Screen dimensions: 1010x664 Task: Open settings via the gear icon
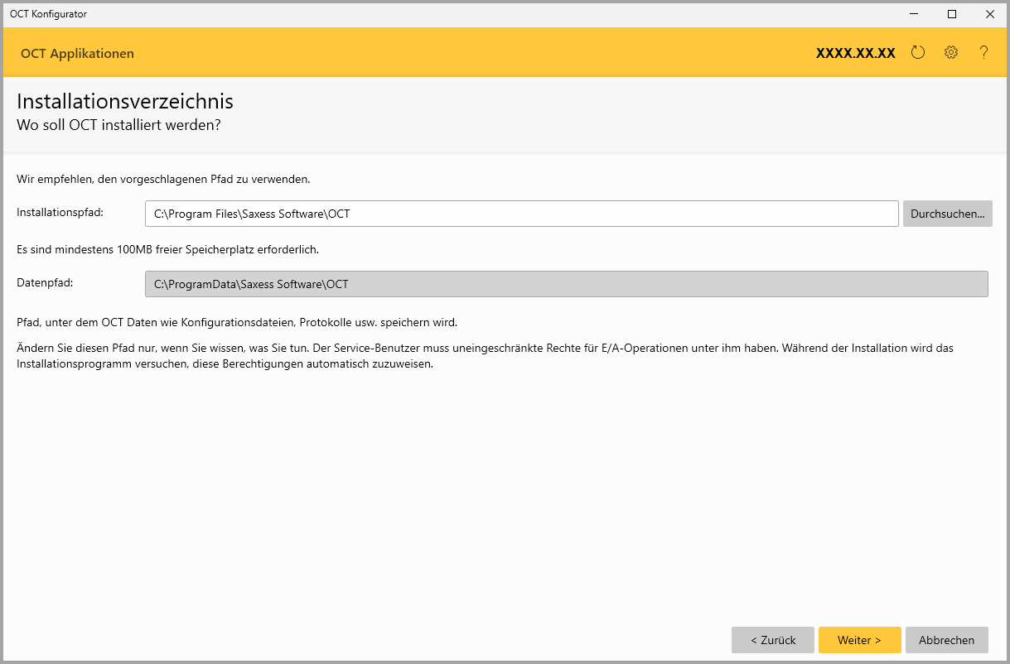tap(950, 53)
